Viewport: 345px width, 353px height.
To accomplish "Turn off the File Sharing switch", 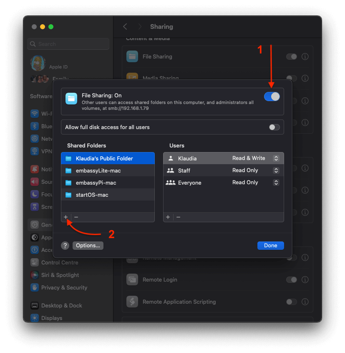I will point(272,97).
